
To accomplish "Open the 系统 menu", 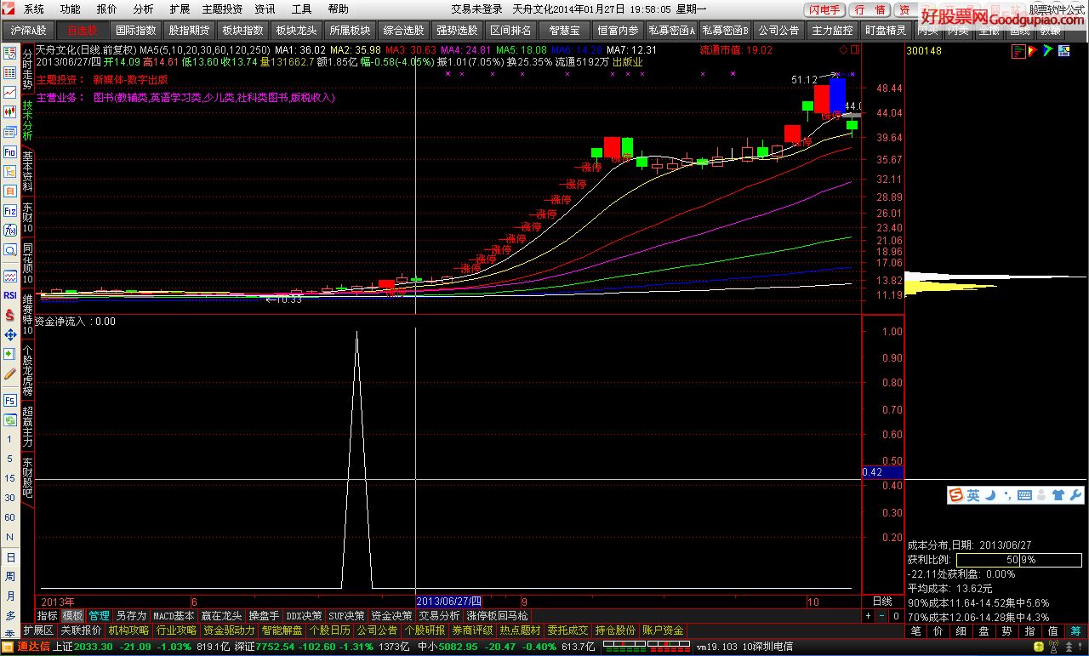I will pyautogui.click(x=33, y=9).
